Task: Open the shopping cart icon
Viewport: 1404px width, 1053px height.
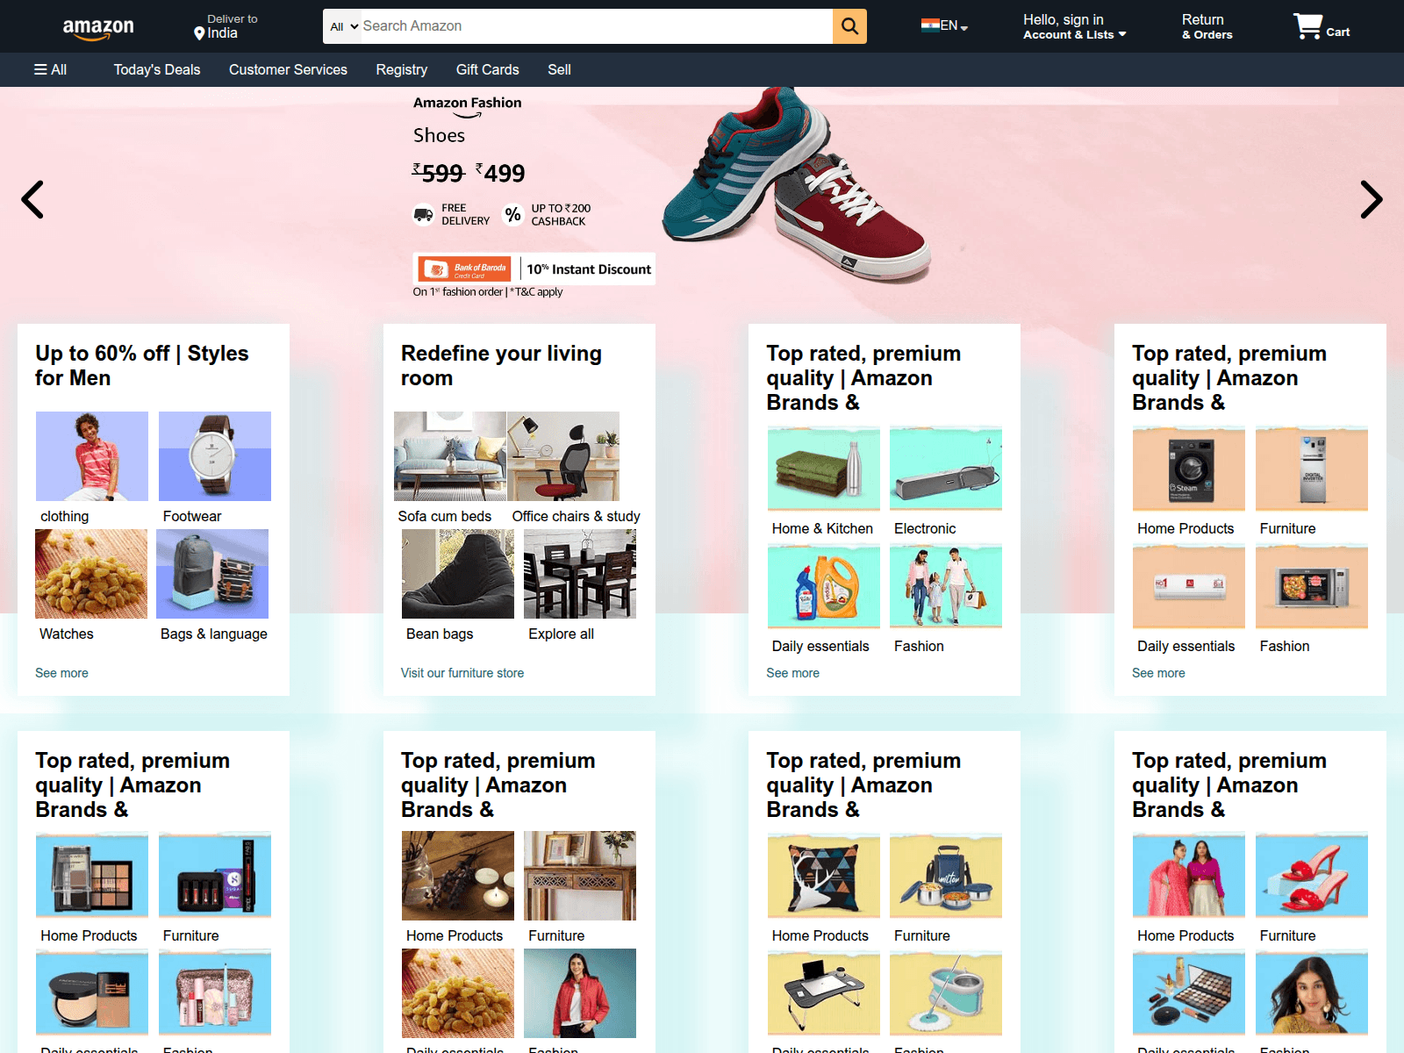Action: (1307, 26)
